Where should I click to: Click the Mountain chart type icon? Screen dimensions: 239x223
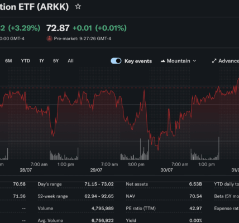[x=163, y=61]
